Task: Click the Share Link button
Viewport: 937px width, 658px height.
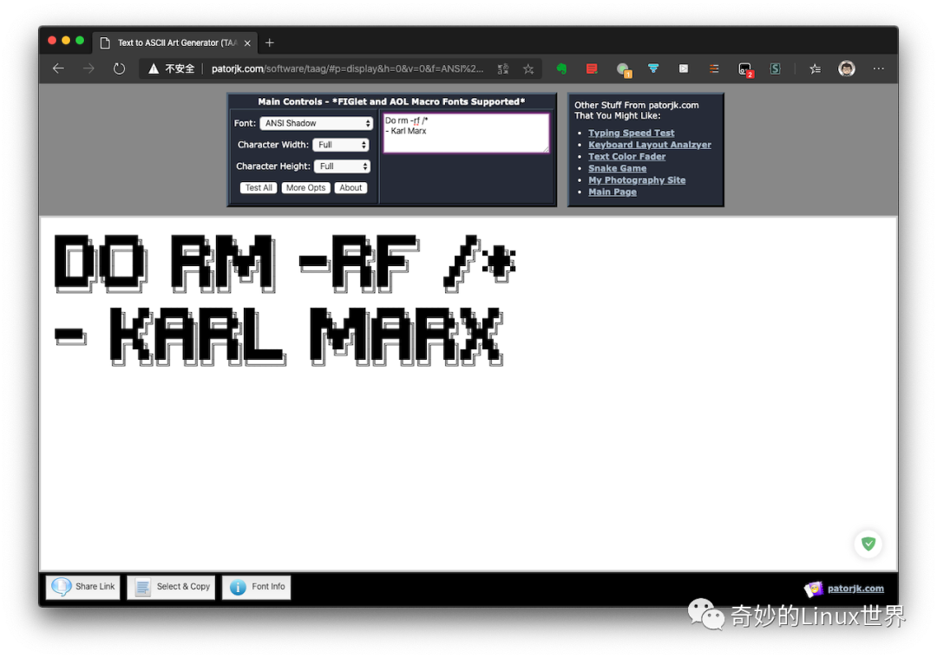Action: [x=83, y=587]
